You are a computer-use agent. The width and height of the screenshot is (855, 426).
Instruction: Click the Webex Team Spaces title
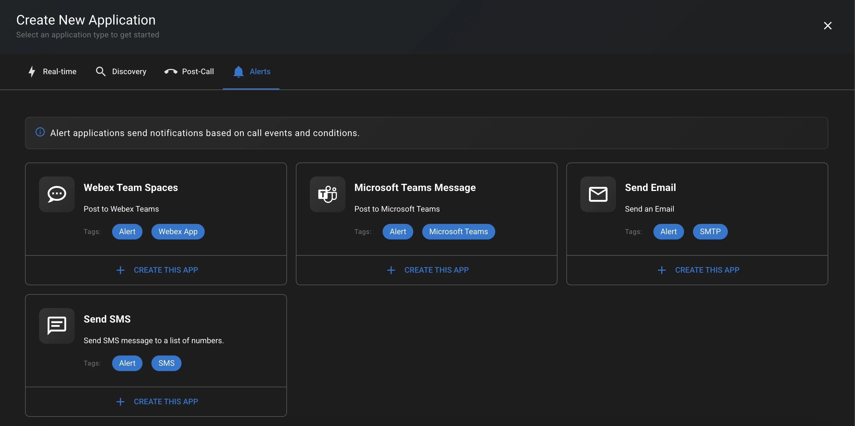131,187
